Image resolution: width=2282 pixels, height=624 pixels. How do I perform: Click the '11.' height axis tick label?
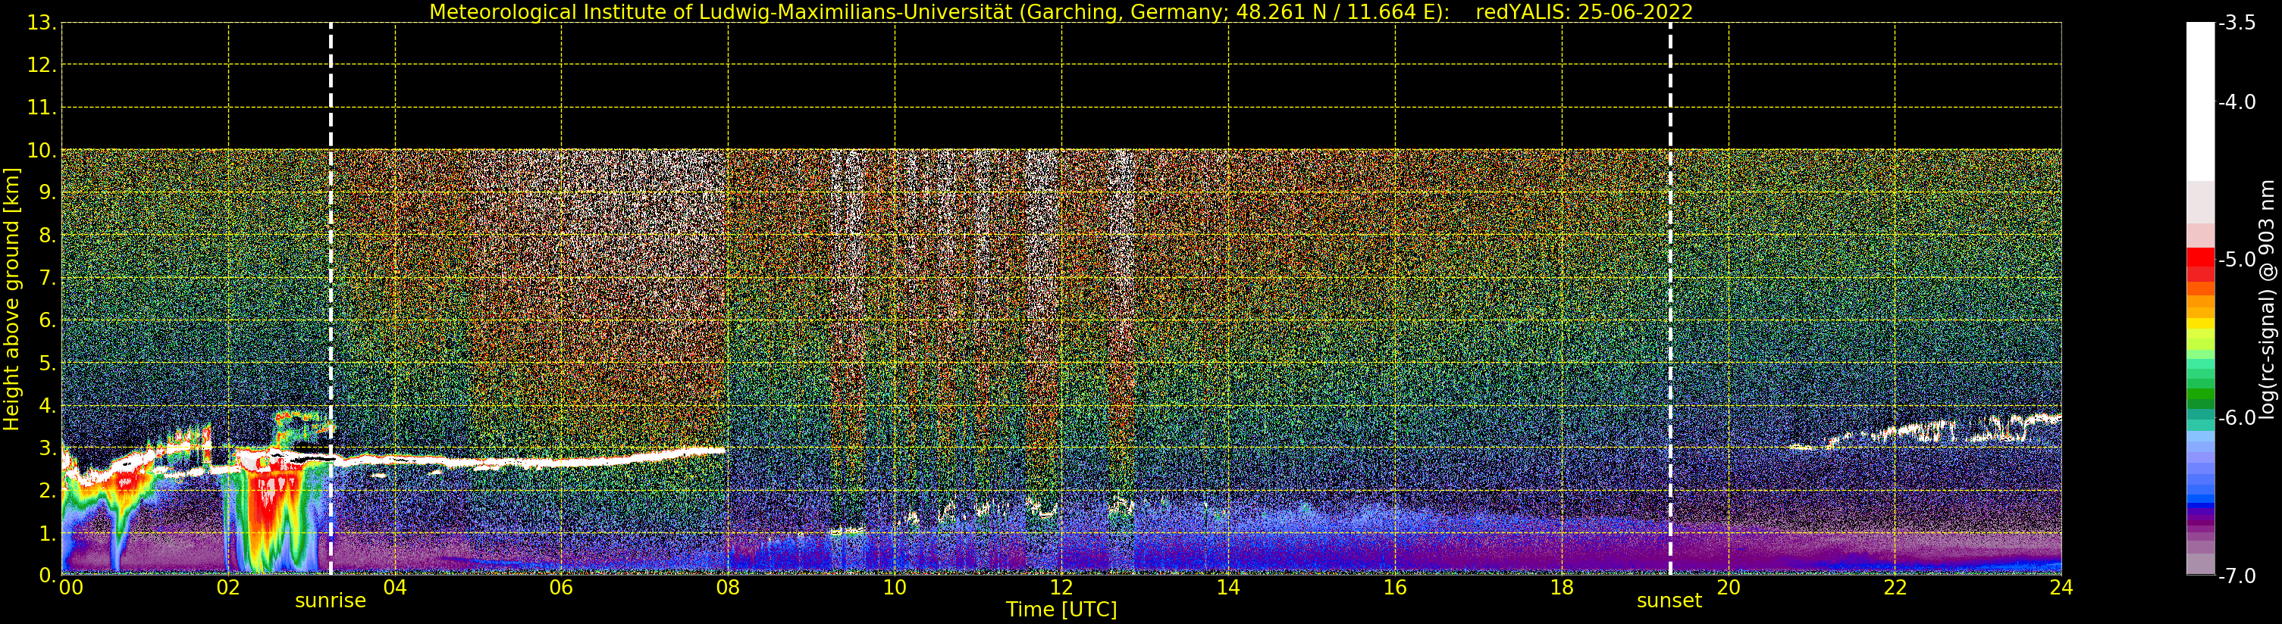point(42,108)
